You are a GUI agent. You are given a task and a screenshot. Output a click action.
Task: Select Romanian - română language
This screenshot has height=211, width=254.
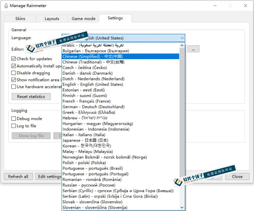[121, 179]
